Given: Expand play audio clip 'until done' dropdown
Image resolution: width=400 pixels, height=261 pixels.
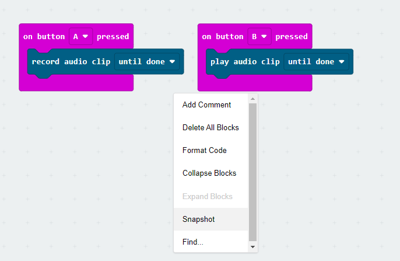Looking at the screenshot, I should [x=316, y=61].
